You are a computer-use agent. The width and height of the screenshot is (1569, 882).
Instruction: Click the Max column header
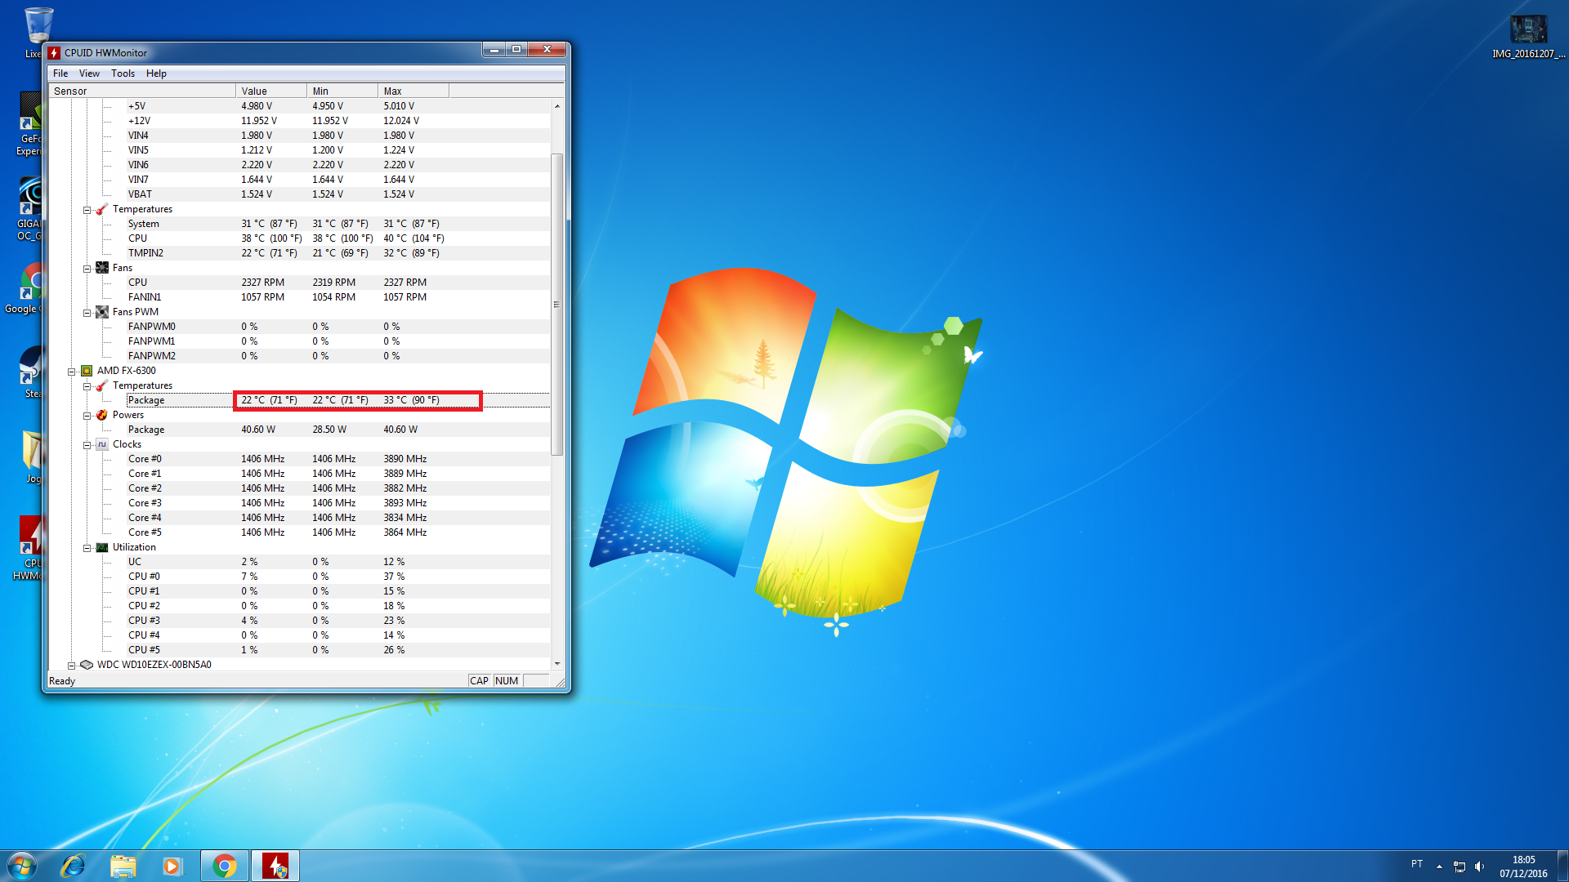pyautogui.click(x=413, y=91)
